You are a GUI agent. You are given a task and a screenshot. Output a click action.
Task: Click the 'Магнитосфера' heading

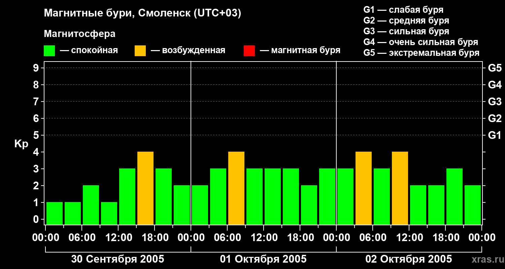(79, 34)
